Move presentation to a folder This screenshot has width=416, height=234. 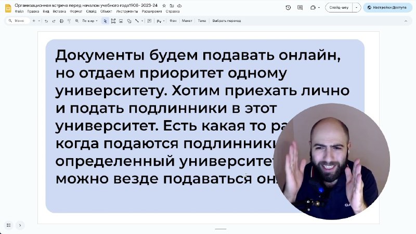click(172, 6)
